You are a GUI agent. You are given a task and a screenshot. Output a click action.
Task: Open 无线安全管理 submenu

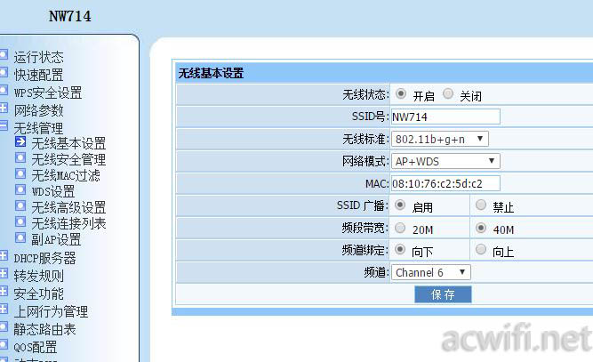68,159
